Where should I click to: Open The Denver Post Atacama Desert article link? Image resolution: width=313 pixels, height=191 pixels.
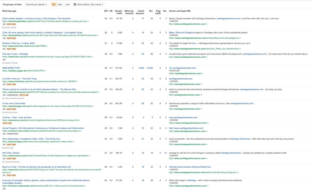39,89
